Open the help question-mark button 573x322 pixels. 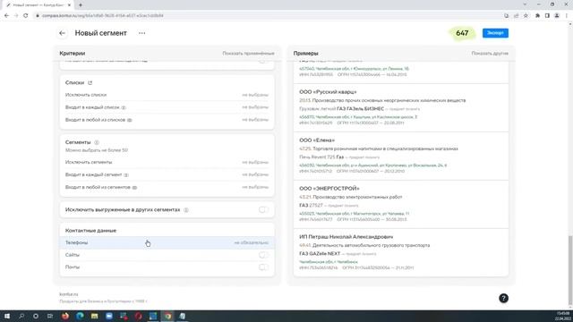[x=503, y=298]
